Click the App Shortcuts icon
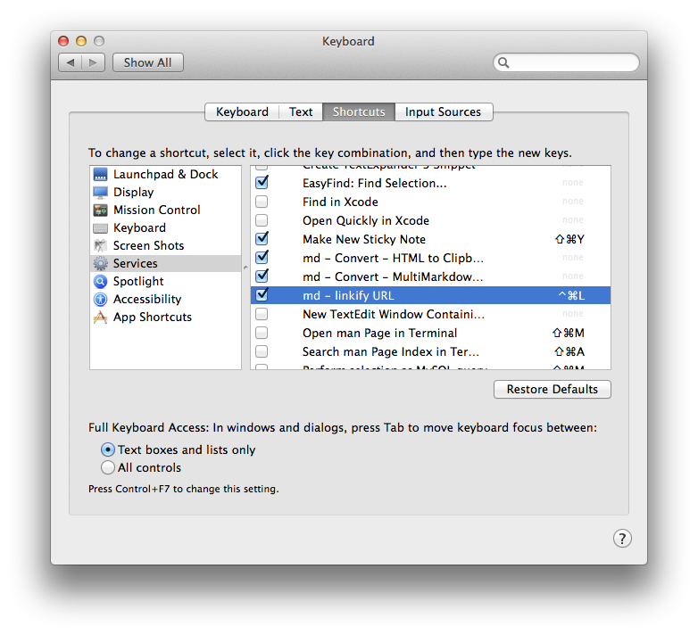The image size is (698, 635). [101, 317]
